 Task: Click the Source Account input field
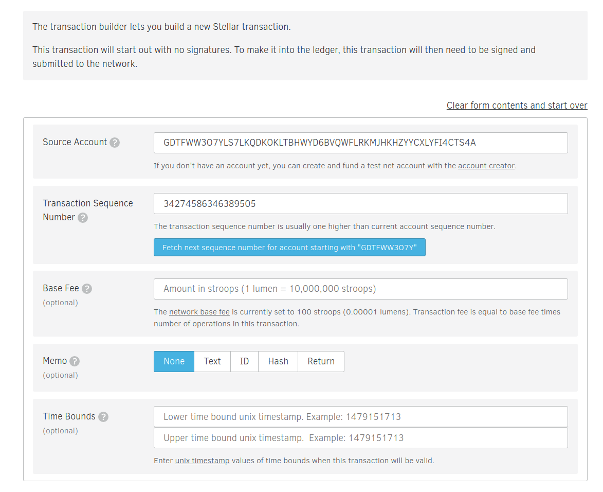[360, 143]
